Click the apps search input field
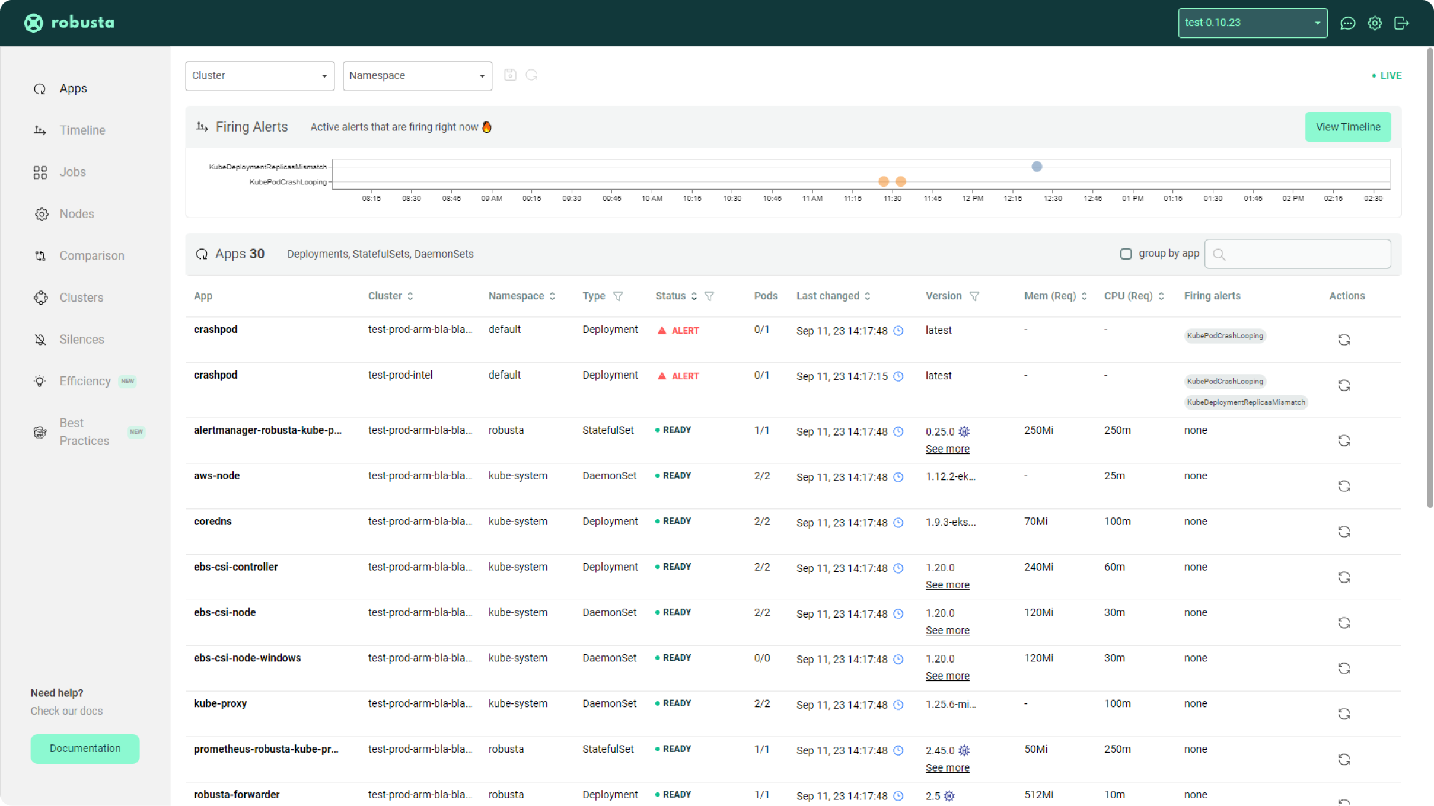The image size is (1434, 806). pos(1305,254)
